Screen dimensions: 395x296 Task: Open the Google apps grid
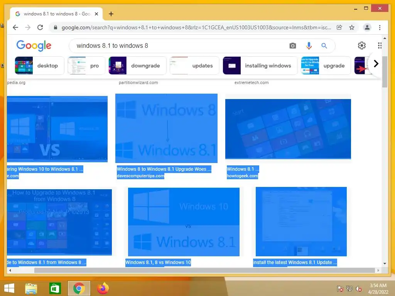click(x=380, y=45)
